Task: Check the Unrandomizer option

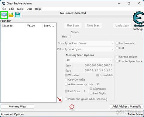Action: tap(117, 57)
